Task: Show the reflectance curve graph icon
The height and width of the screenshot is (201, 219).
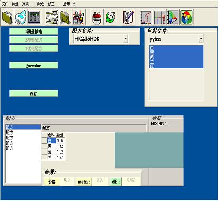Action: (x=146, y=17)
